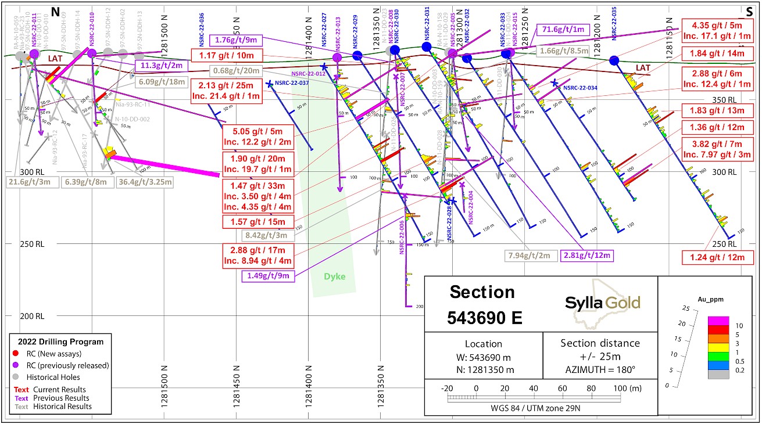Click the purple RC (previously released) legend circle
This screenshot has width=762, height=424.
pos(15,365)
